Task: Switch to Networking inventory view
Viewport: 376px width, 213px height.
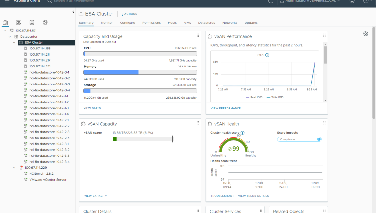Action: point(45,22)
